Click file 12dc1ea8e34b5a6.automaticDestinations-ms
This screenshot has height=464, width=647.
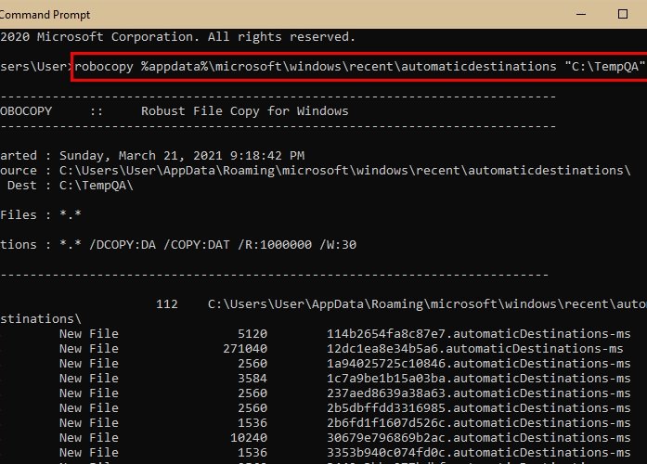[x=475, y=349]
